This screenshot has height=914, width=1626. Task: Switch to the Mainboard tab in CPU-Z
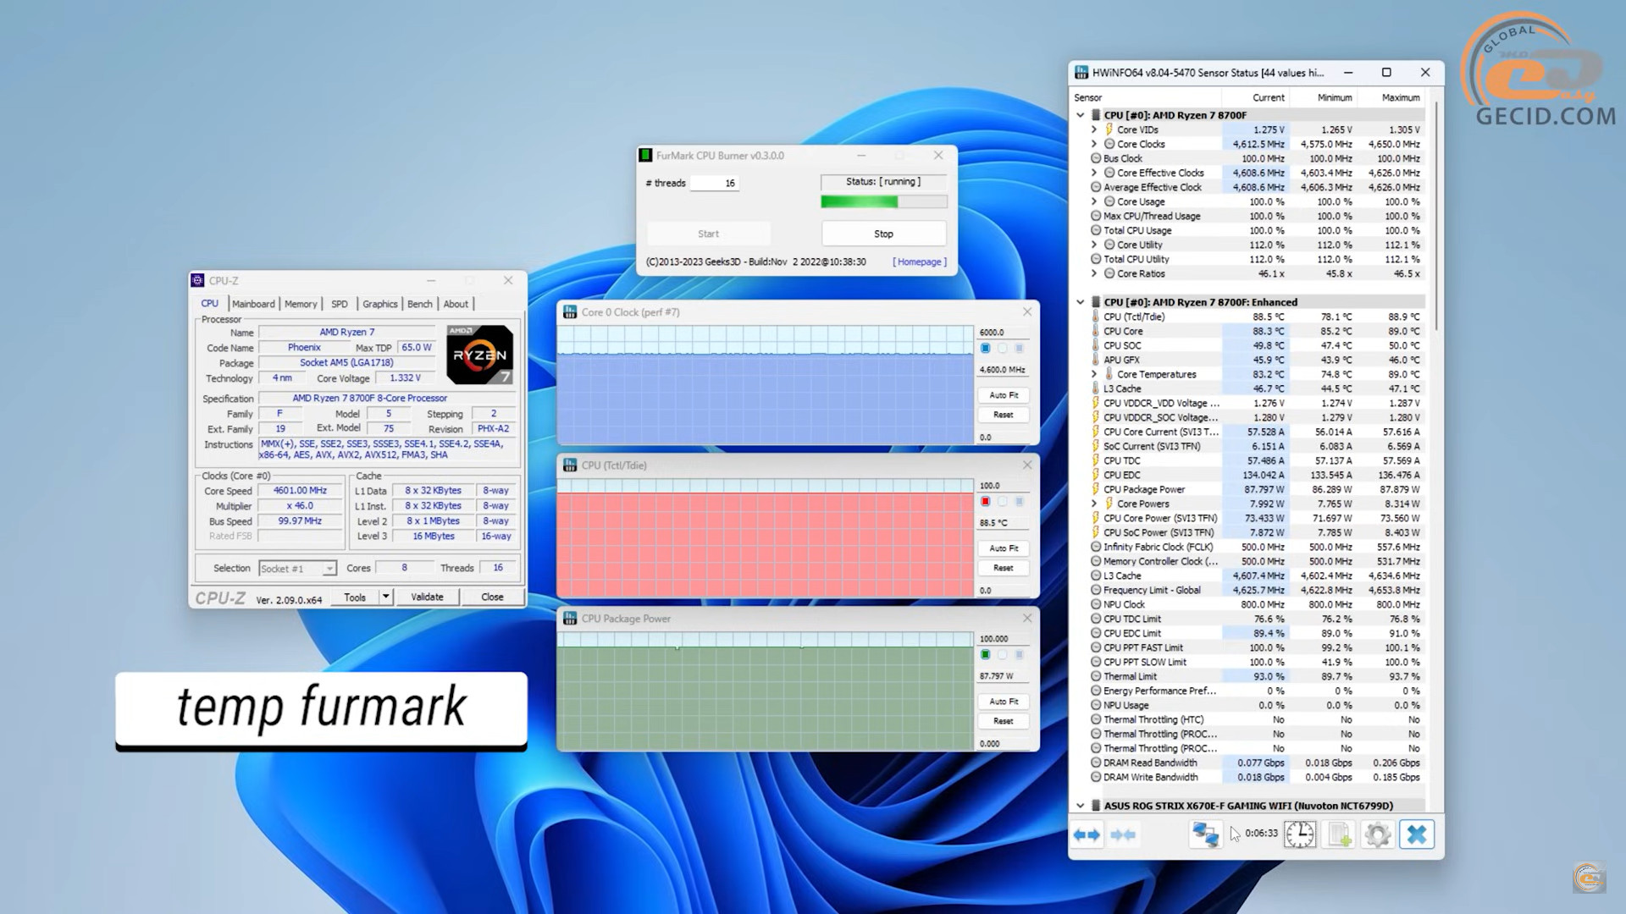tap(253, 304)
